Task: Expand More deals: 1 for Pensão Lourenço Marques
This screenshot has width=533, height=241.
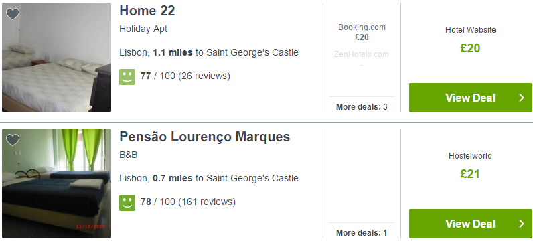Action: pos(362,233)
